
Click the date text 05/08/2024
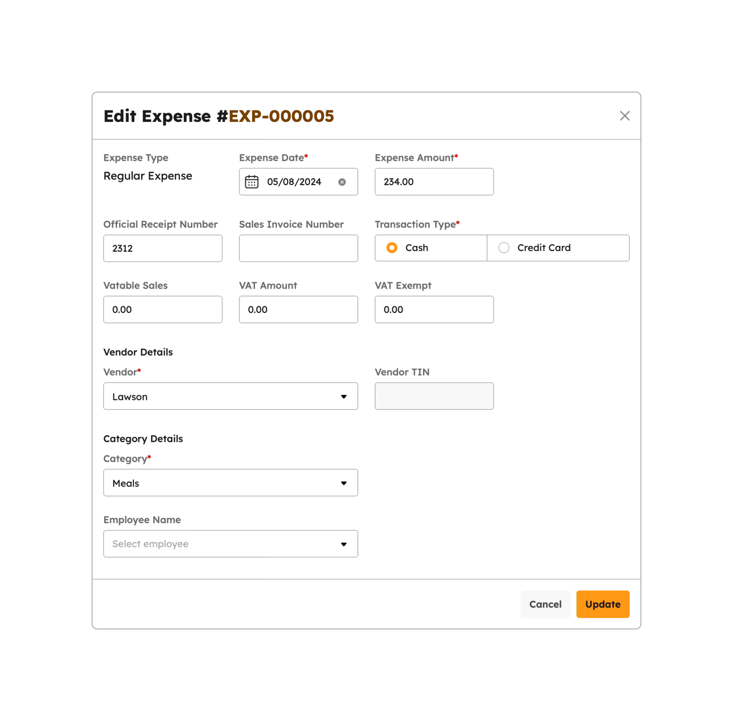point(294,182)
